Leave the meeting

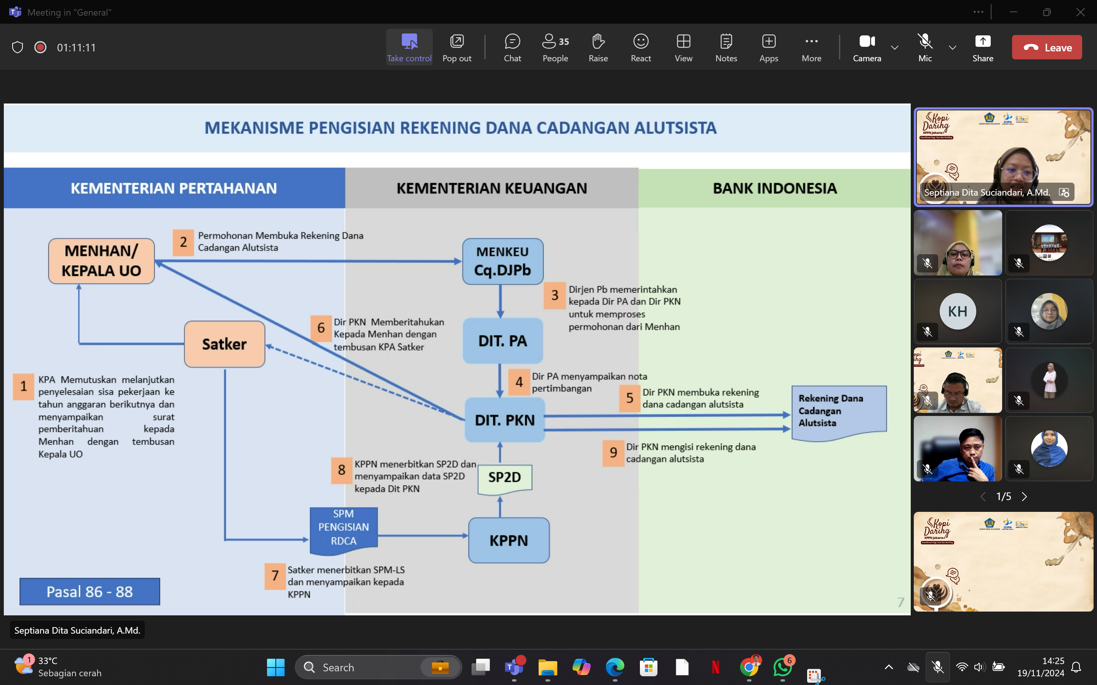[1046, 47]
